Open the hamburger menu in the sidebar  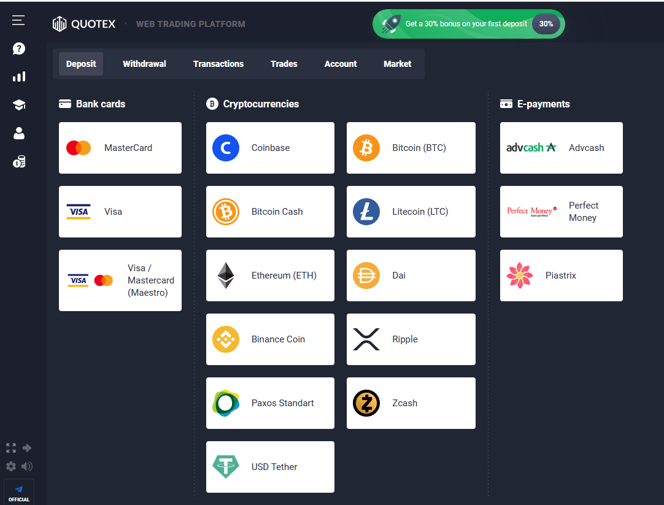pos(18,20)
